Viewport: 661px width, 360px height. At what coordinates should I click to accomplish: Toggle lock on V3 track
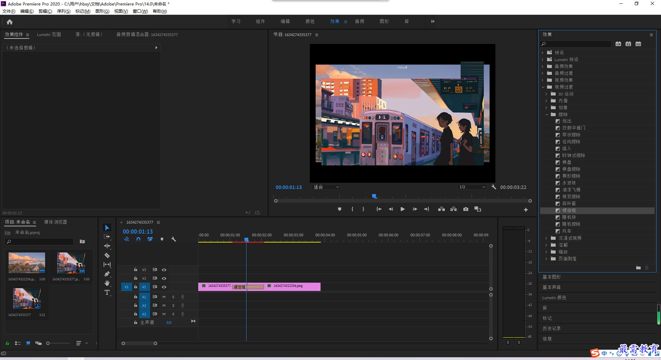point(136,270)
